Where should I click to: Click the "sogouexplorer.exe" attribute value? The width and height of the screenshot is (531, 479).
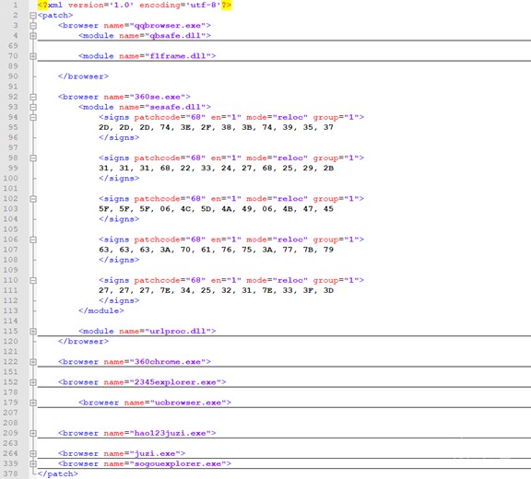[178, 463]
